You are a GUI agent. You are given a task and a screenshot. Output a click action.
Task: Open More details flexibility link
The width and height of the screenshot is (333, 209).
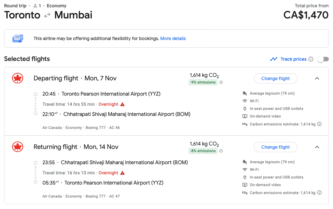pyautogui.click(x=173, y=38)
